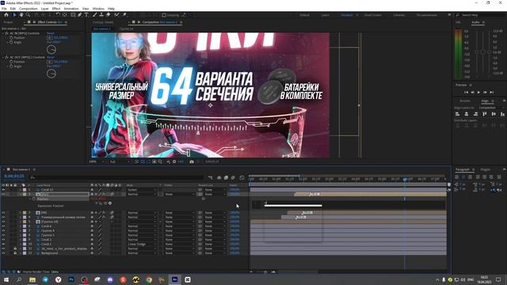Switch to the Paragraph panel tab
The width and height of the screenshot is (507, 285).
click(463, 169)
